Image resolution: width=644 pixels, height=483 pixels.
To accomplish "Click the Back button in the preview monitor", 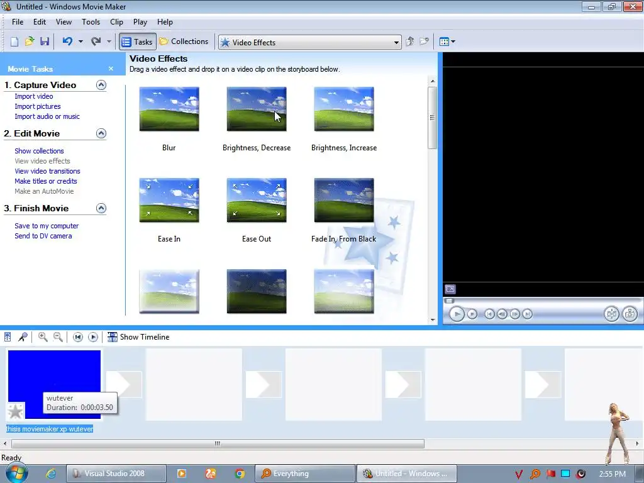I will [x=489, y=314].
